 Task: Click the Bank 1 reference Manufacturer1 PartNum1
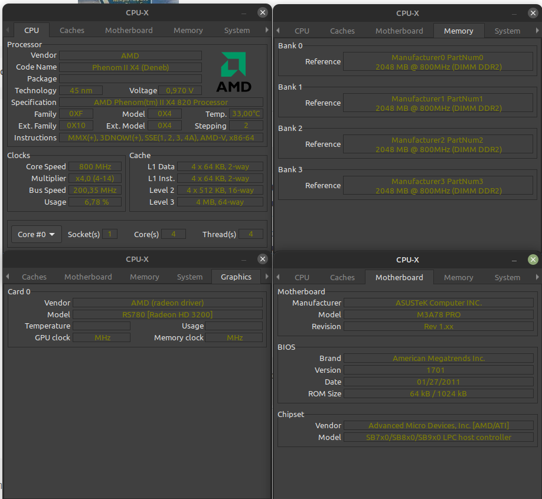pos(438,103)
